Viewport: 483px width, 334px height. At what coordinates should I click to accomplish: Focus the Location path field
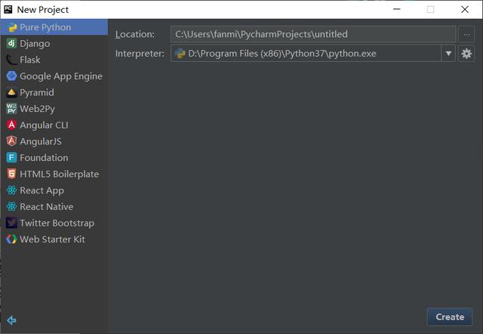[313, 34]
